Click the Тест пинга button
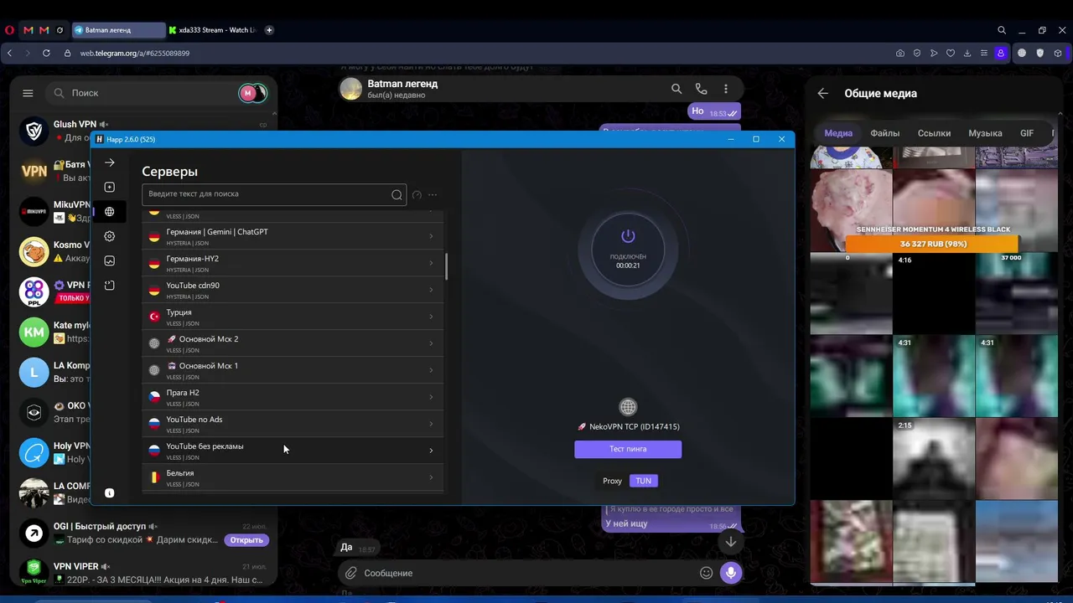 pyautogui.click(x=628, y=449)
